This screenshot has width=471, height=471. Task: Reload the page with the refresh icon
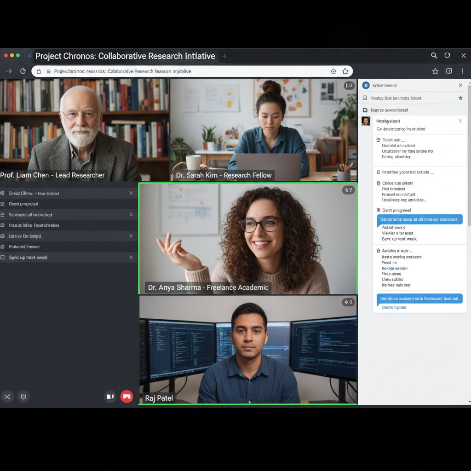click(23, 71)
